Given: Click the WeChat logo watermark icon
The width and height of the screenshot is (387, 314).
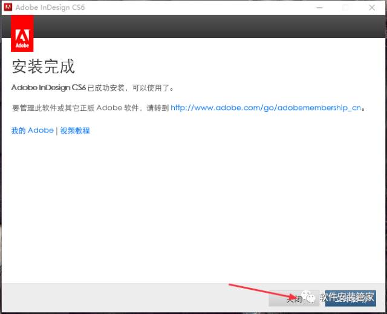Looking at the screenshot, I should (309, 296).
